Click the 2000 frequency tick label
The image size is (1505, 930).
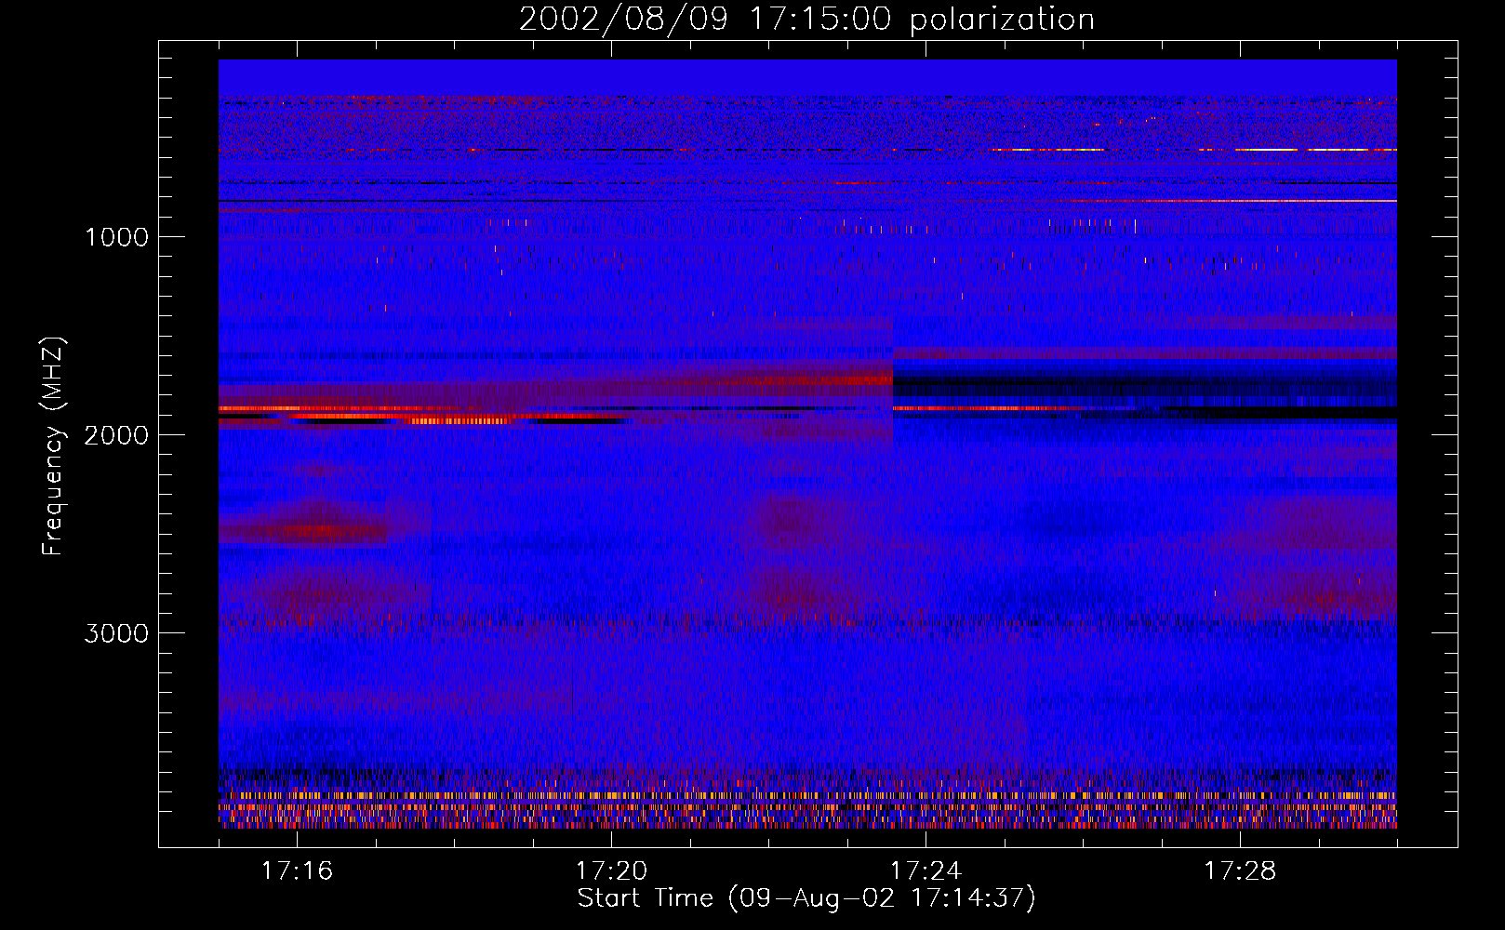[x=116, y=435]
